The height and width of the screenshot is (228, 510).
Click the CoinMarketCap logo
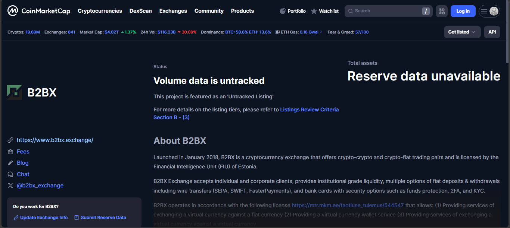tap(39, 11)
